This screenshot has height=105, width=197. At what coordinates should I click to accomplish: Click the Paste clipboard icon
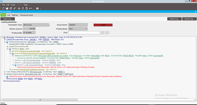click(27, 8)
